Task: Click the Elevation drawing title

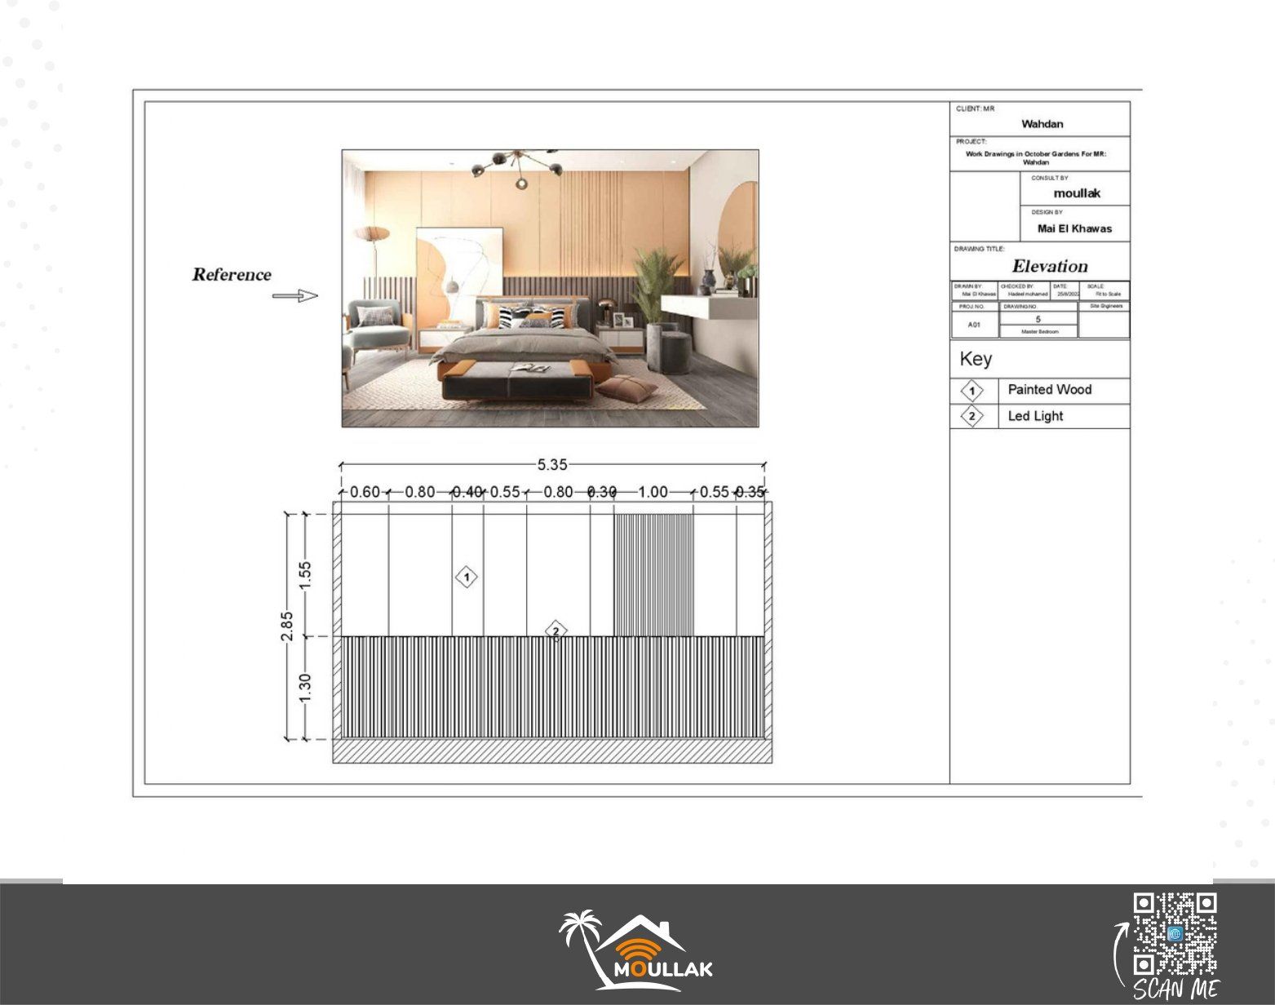Action: pyautogui.click(x=1049, y=267)
